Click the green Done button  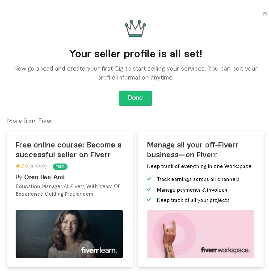(x=135, y=98)
